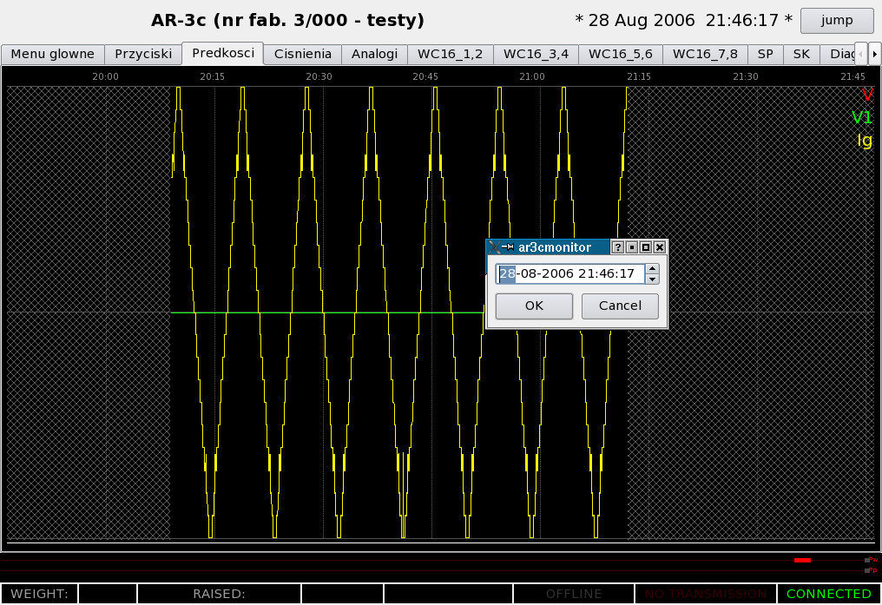Switch to the Przyciski tab
Viewport: 882px width, 605px height.
tap(143, 54)
